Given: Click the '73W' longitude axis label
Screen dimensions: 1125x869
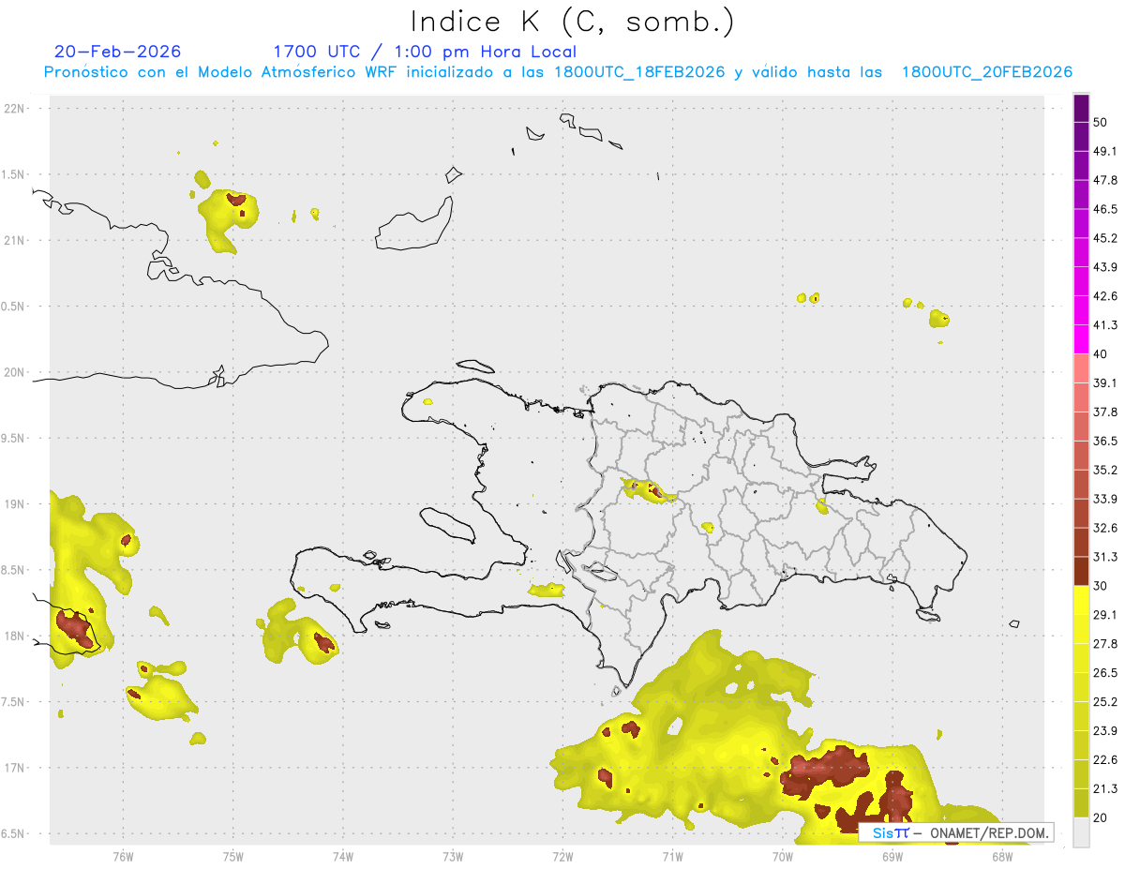Looking at the screenshot, I should point(453,856).
